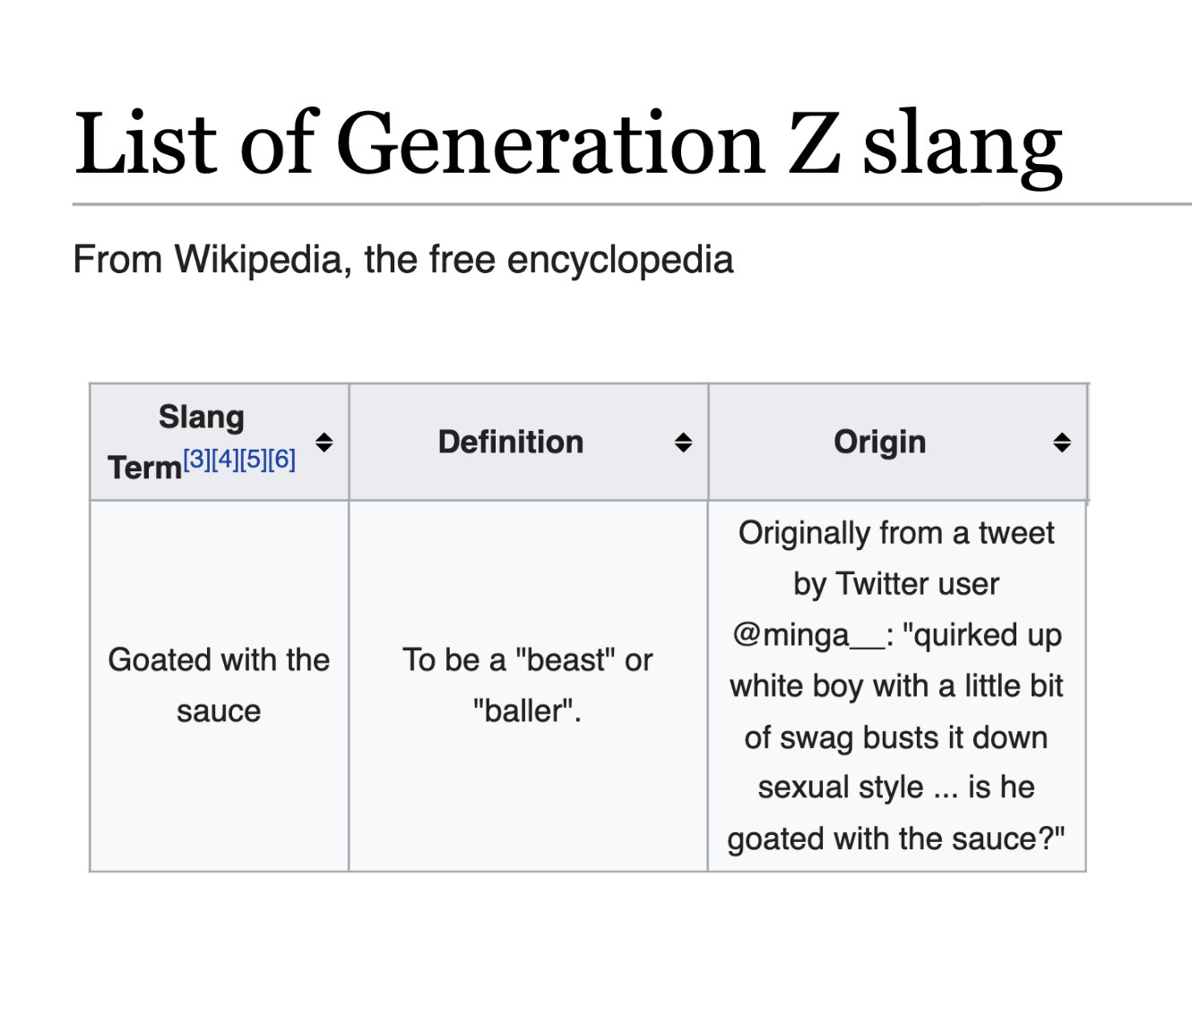Click the "List of Generation Z slang" title
The width and height of the screenshot is (1192, 1023).
568,144
